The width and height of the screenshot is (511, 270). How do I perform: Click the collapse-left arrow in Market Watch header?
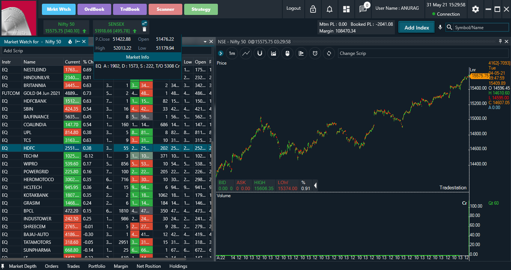[x=77, y=41]
